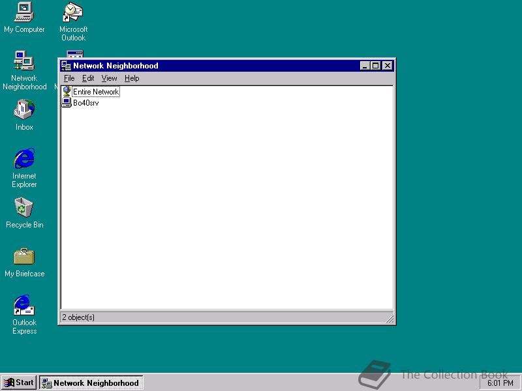Click the partially hidden icon behind window

point(75,53)
